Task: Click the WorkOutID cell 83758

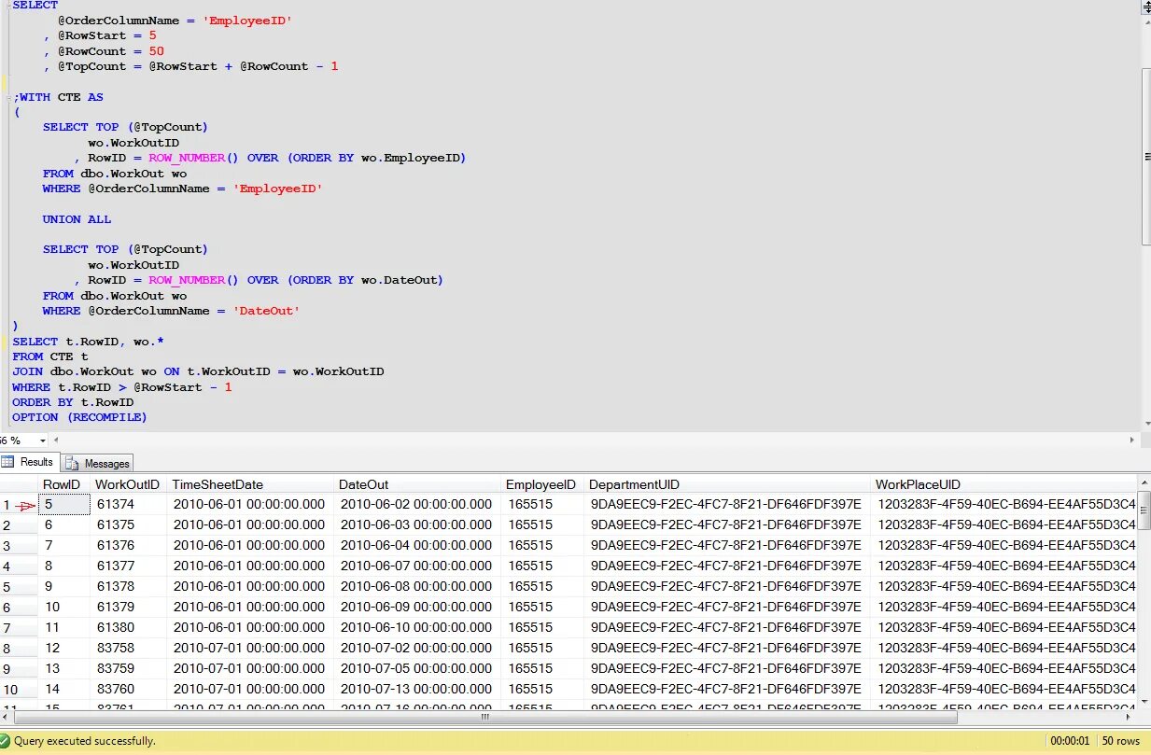Action: 129,648
